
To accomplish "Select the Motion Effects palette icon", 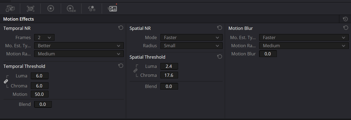I will pyautogui.click(x=112, y=9).
